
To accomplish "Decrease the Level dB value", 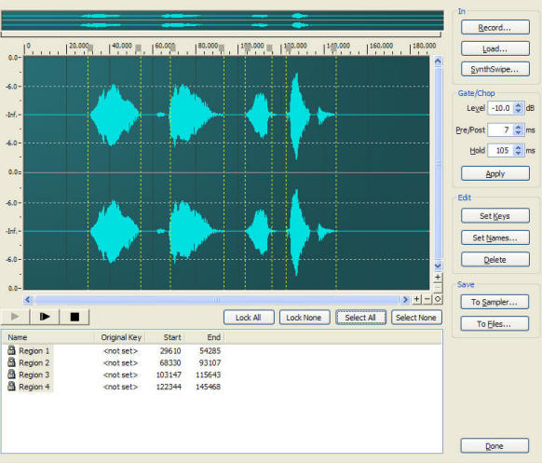I will pos(518,111).
